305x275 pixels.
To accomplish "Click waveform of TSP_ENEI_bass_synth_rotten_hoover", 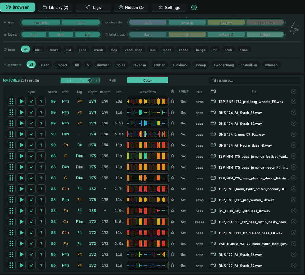I will click(x=148, y=189).
